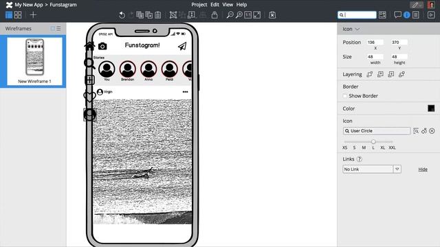
Task: Click the three dots post menu
Action: click(185, 92)
